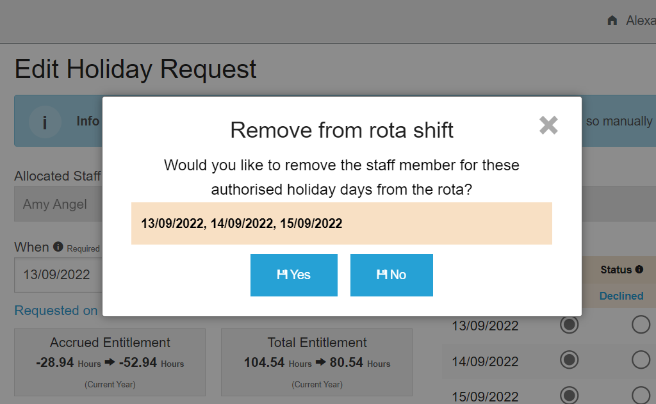
Task: Click the Requested on link
Action: point(56,311)
